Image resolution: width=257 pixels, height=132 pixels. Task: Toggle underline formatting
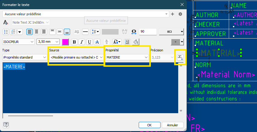[89, 42]
